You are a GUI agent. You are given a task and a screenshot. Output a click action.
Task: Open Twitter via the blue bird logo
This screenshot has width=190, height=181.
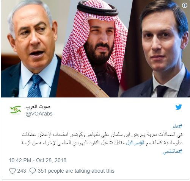click(179, 107)
